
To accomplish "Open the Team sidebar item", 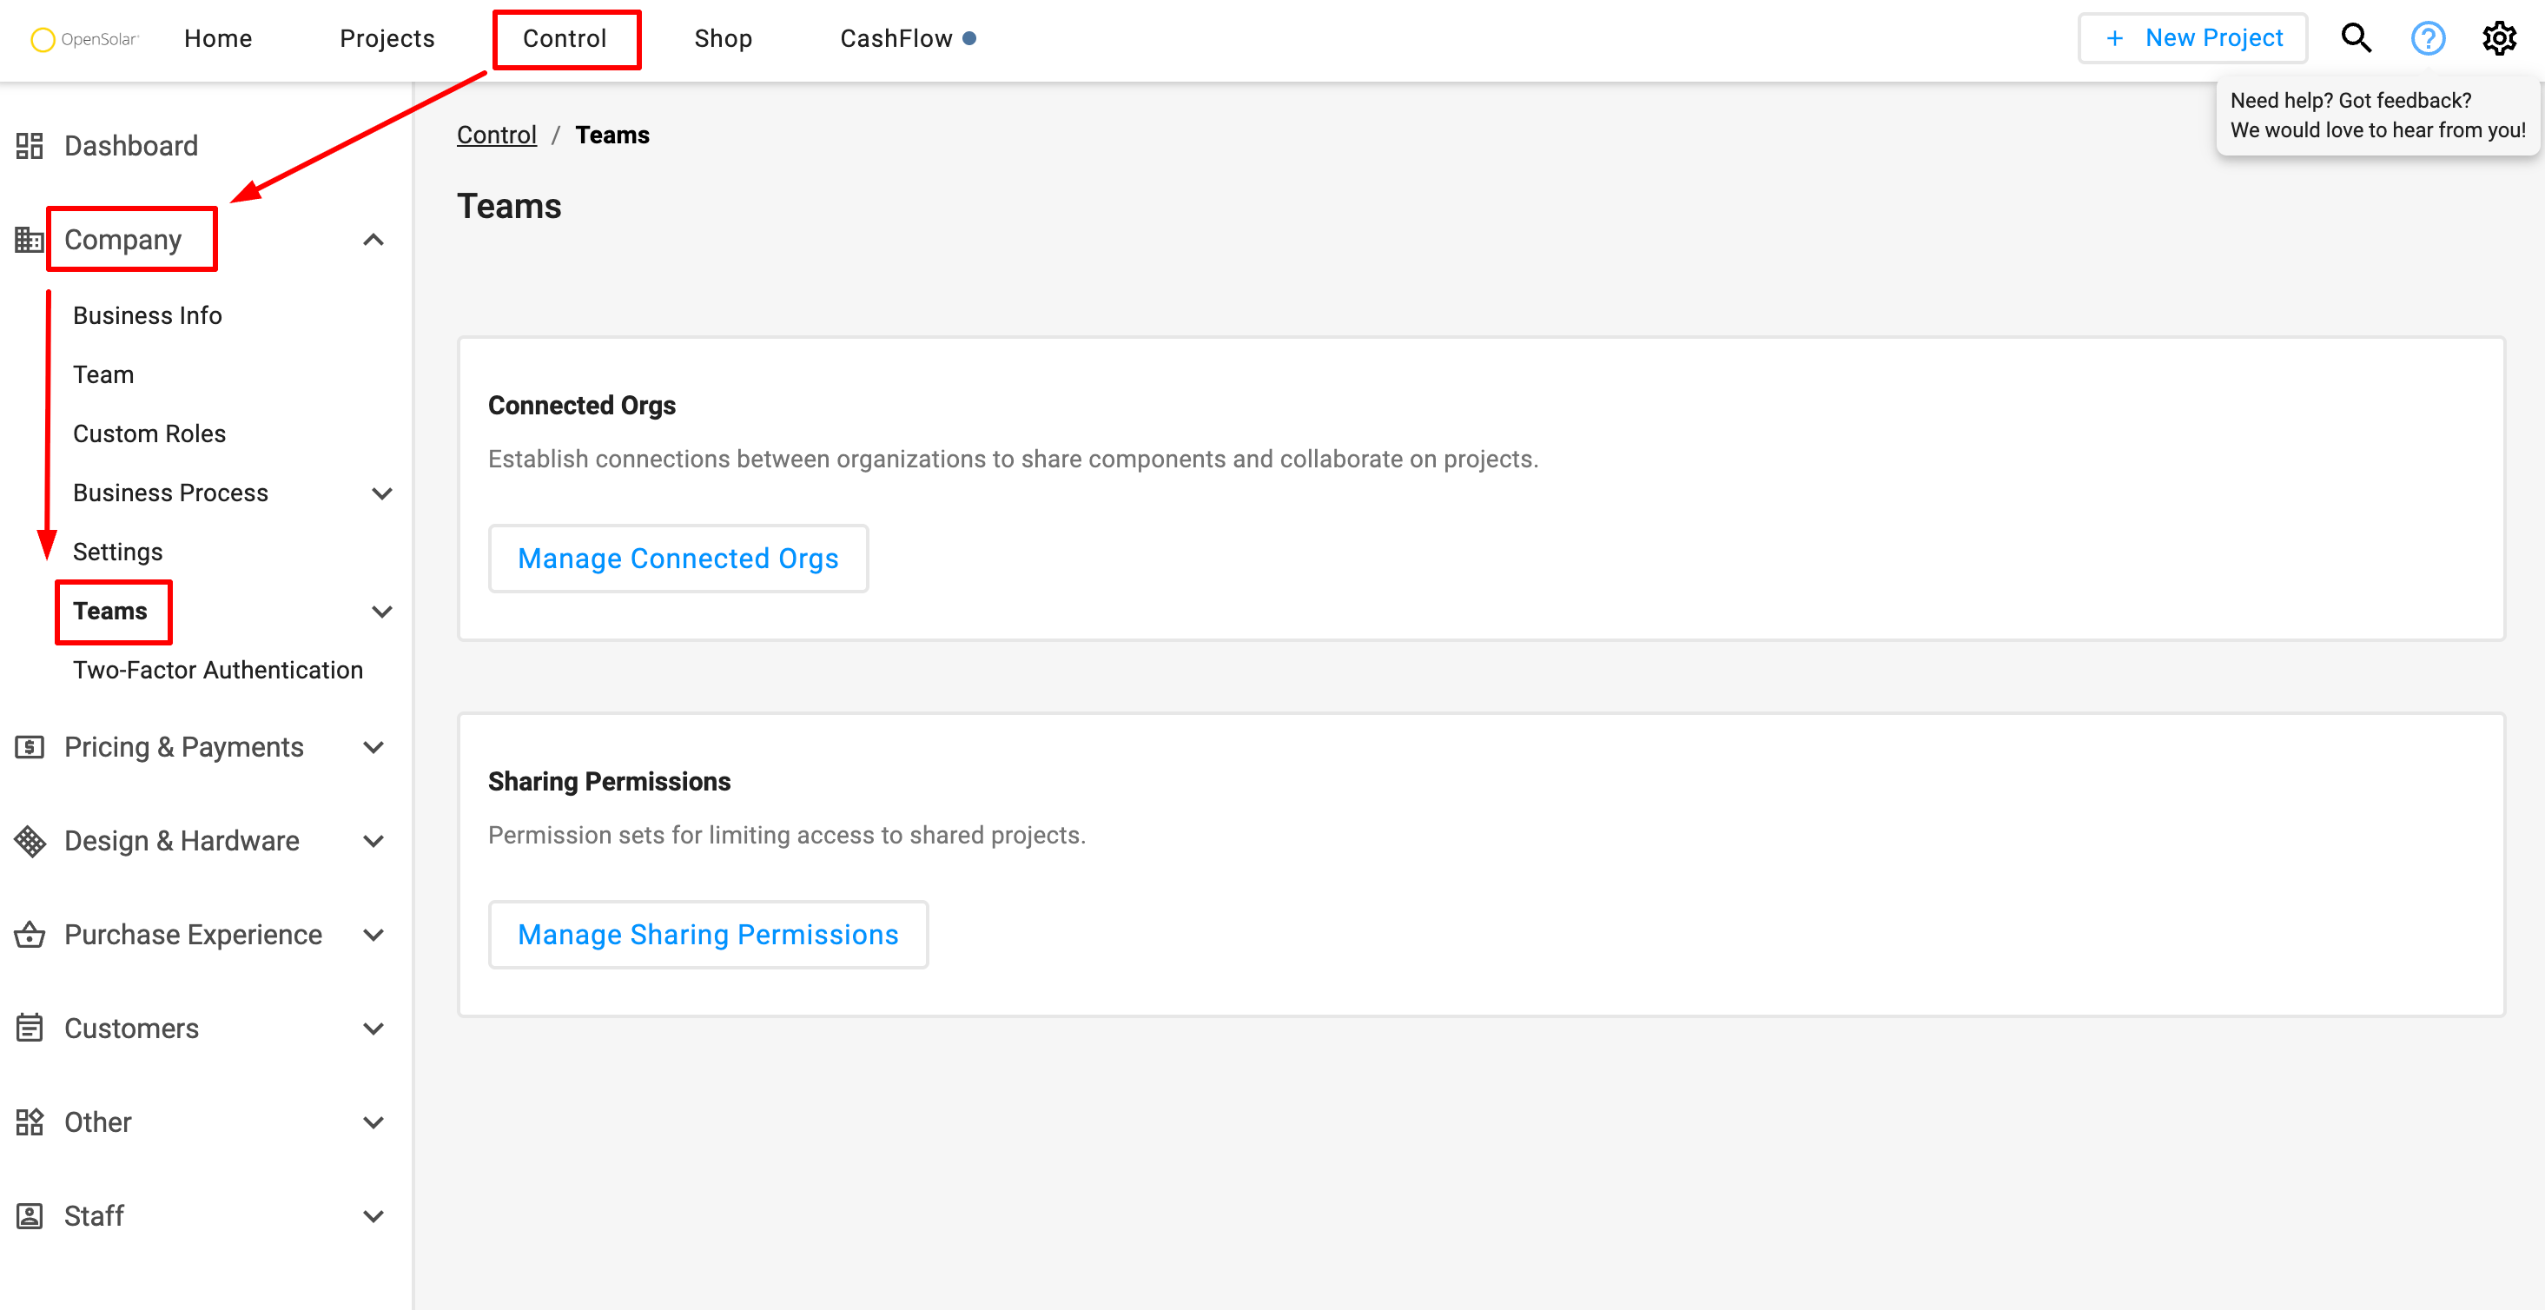I will coord(103,374).
